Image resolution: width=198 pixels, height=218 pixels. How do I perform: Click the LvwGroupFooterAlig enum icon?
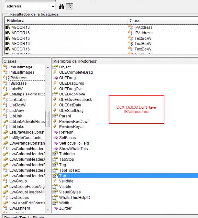[5, 187]
